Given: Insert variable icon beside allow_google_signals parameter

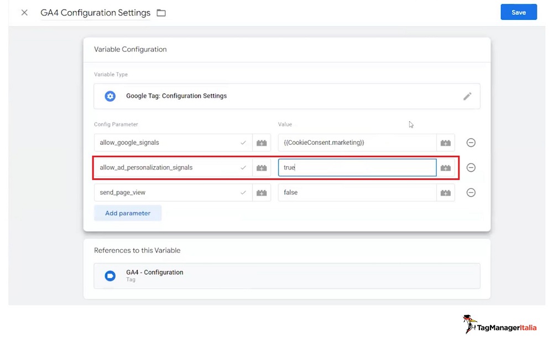Looking at the screenshot, I should coord(262,143).
